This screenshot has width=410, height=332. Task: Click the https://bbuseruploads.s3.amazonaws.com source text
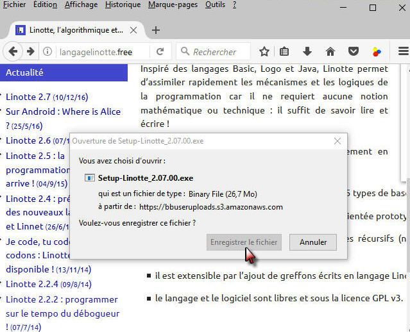pyautogui.click(x=211, y=207)
